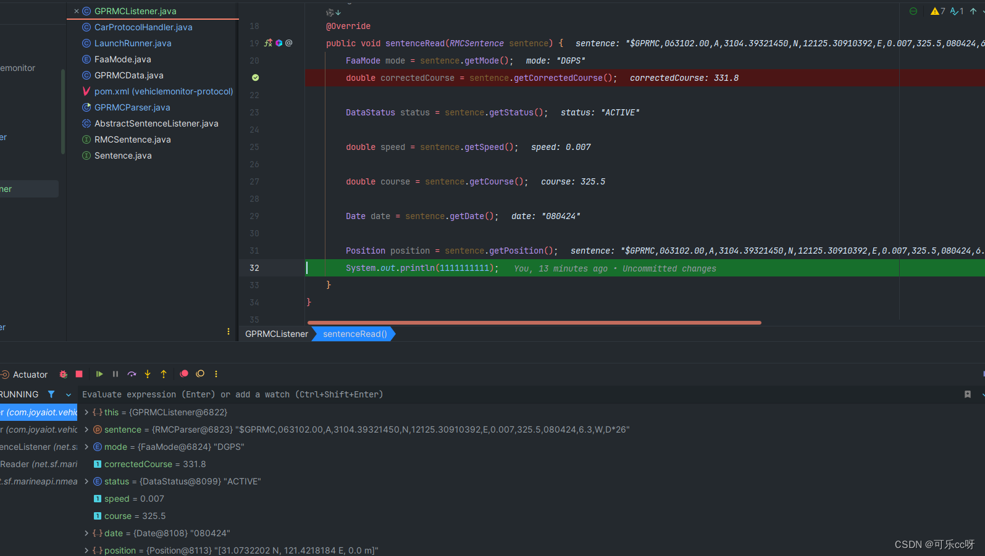Click the line number 23 gutter
This screenshot has height=556, width=985.
point(254,112)
